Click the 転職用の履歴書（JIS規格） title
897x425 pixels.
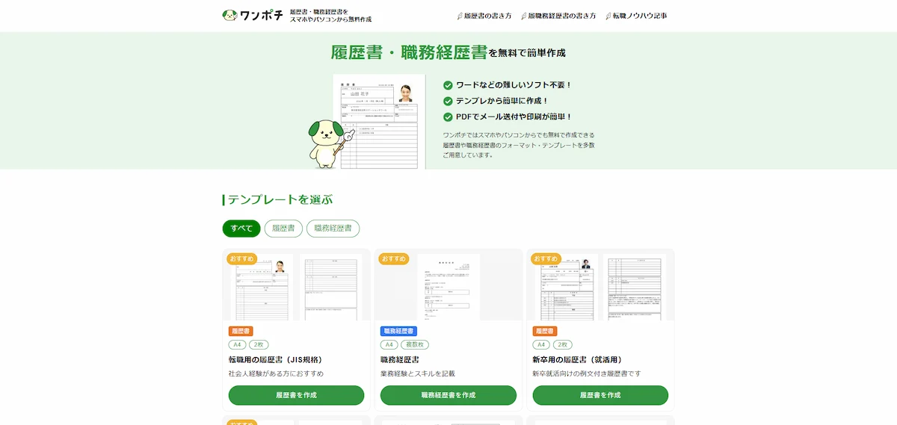[276, 359]
